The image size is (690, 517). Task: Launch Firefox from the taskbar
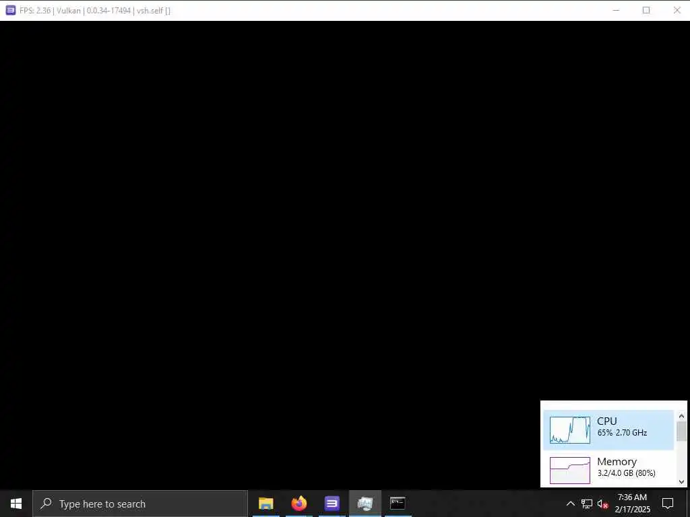click(x=299, y=504)
